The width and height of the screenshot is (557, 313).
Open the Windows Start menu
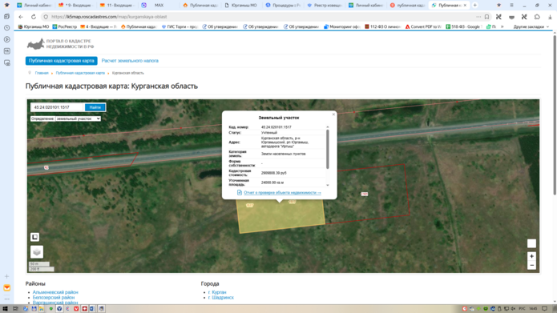click(5, 309)
